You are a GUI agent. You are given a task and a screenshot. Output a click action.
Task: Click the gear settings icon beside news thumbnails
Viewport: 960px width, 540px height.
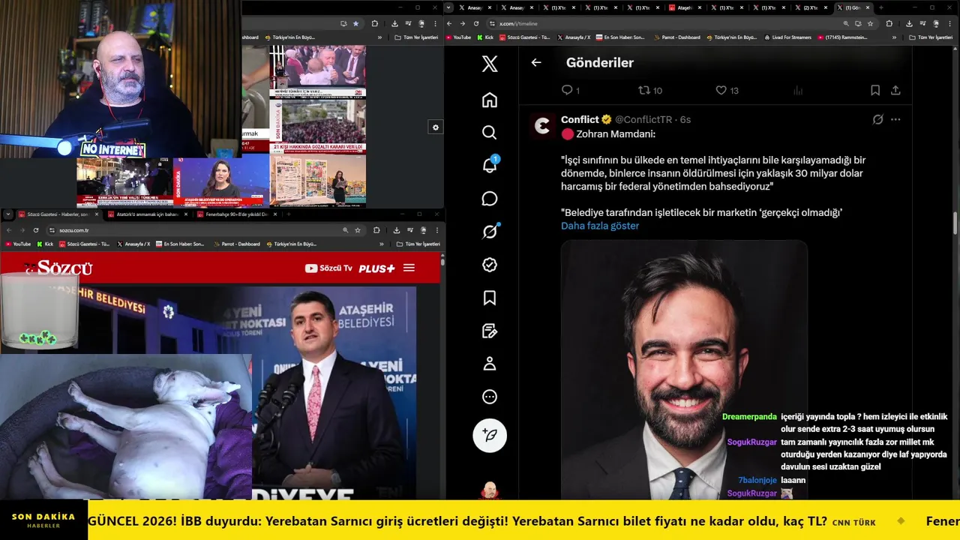(435, 127)
